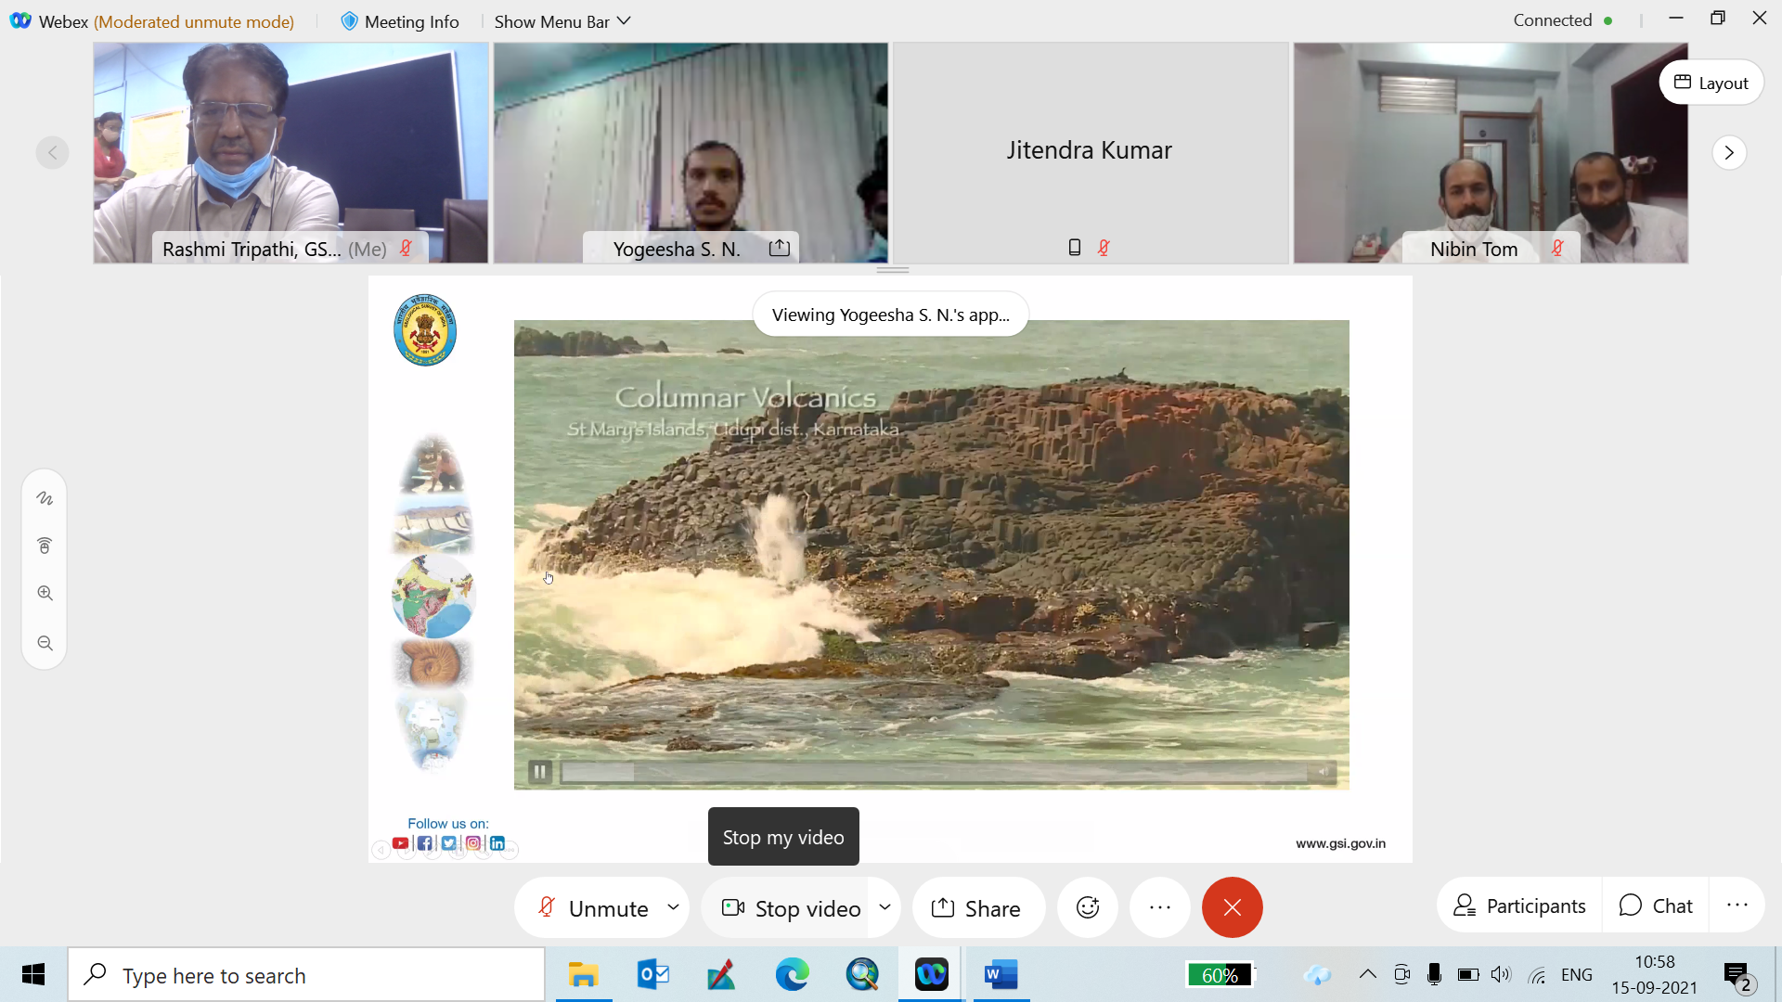Viewport: 1782px width, 1002px height.
Task: Open more options ellipsis beside Share
Action: (1159, 907)
